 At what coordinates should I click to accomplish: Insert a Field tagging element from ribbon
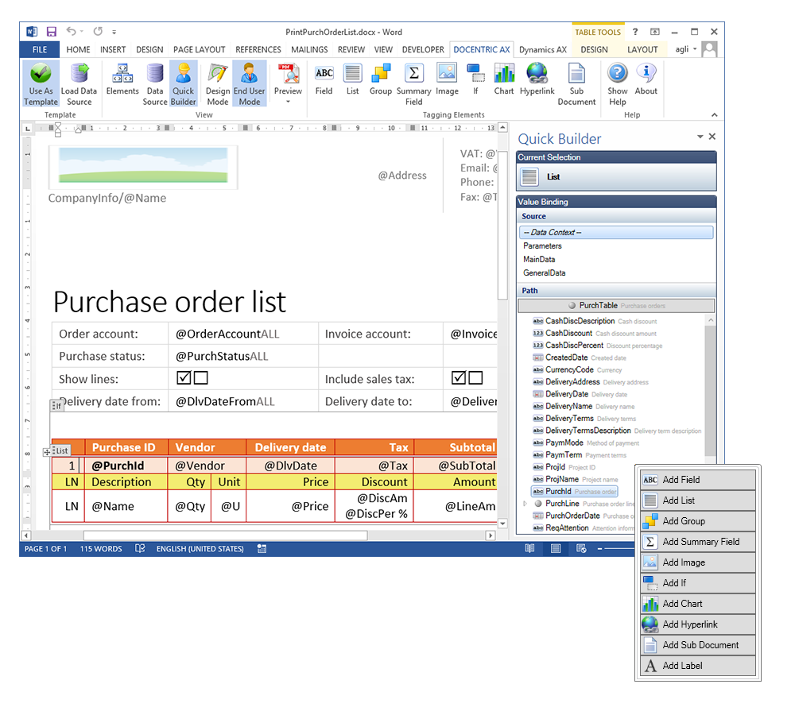tap(324, 79)
